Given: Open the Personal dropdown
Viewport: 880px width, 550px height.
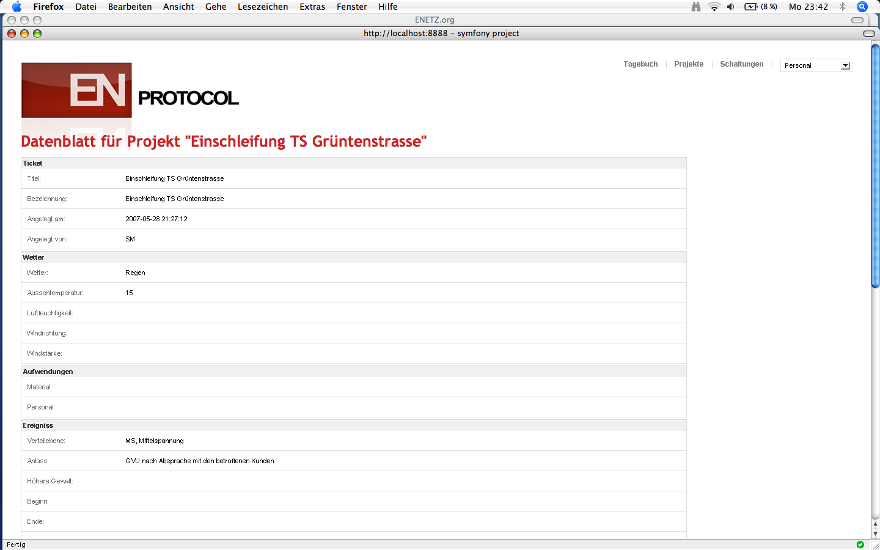Looking at the screenshot, I should coord(816,65).
